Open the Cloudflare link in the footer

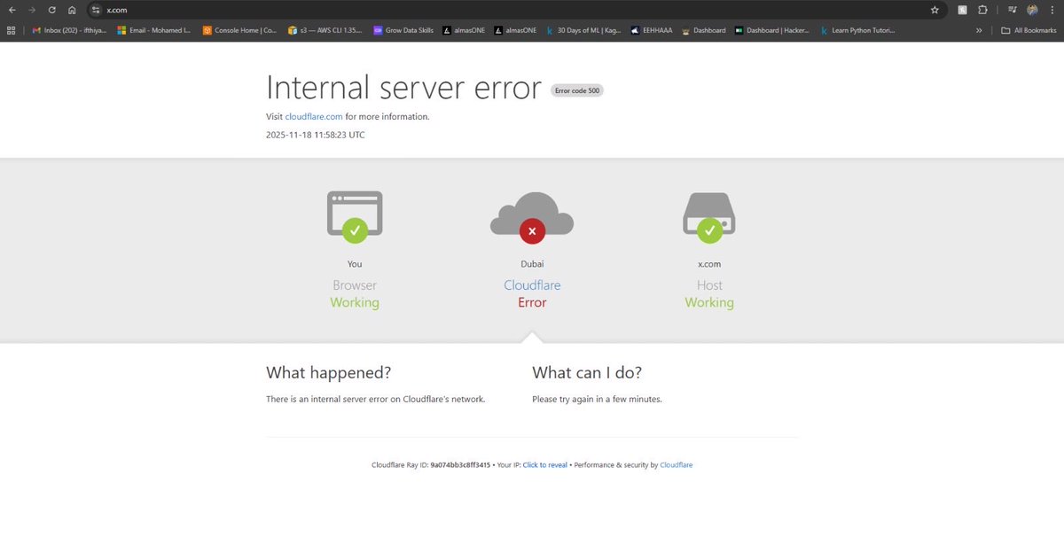(x=677, y=464)
